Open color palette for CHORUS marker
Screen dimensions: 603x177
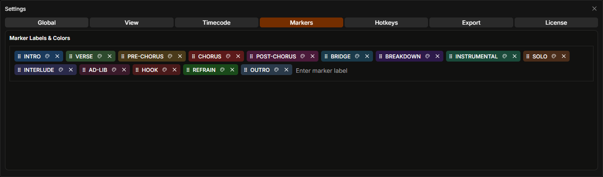point(228,57)
